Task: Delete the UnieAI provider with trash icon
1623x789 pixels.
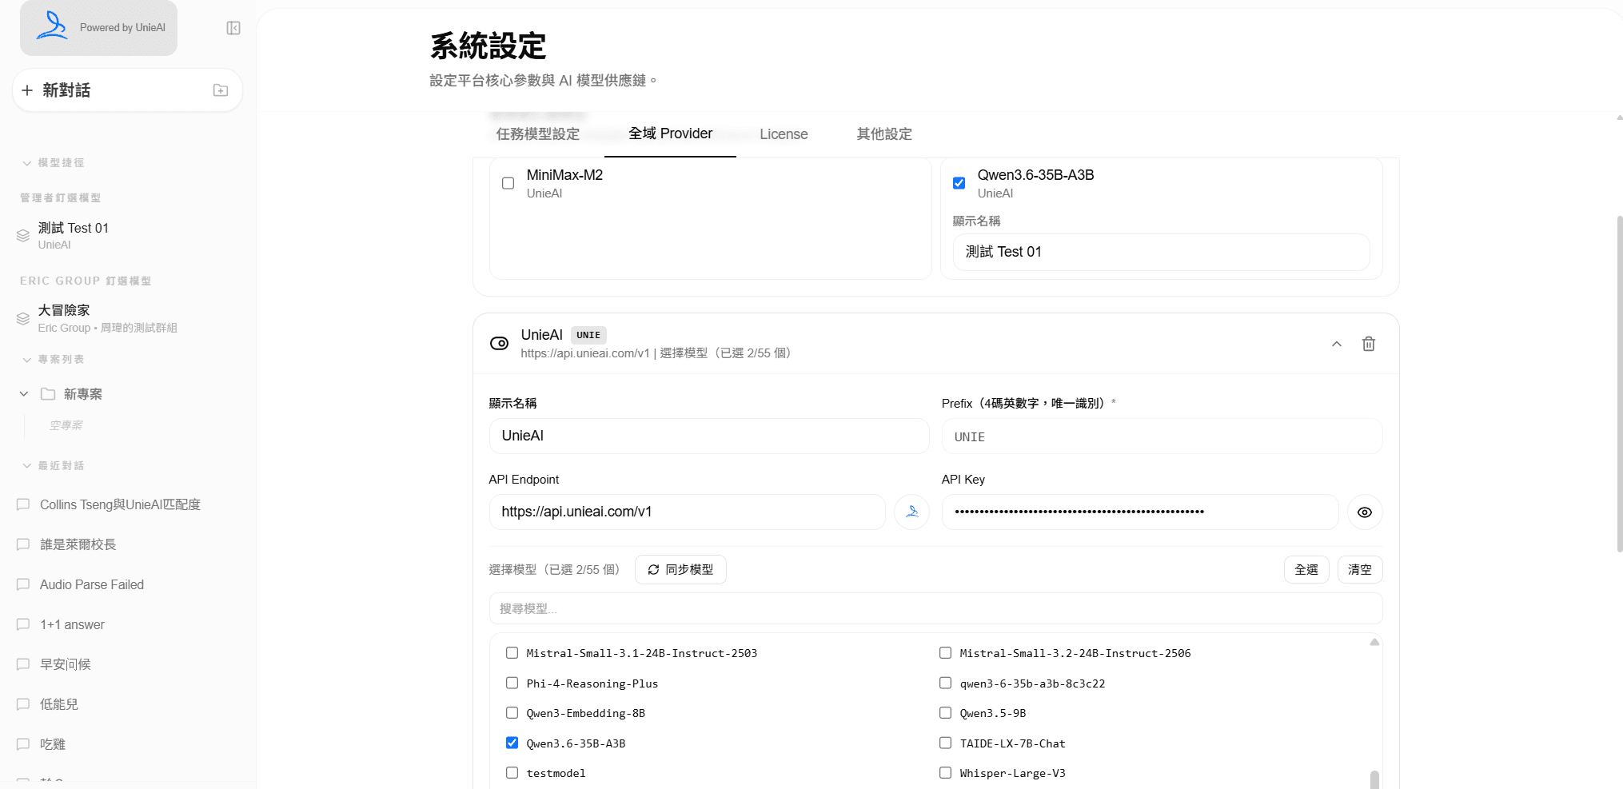Action: (x=1369, y=344)
